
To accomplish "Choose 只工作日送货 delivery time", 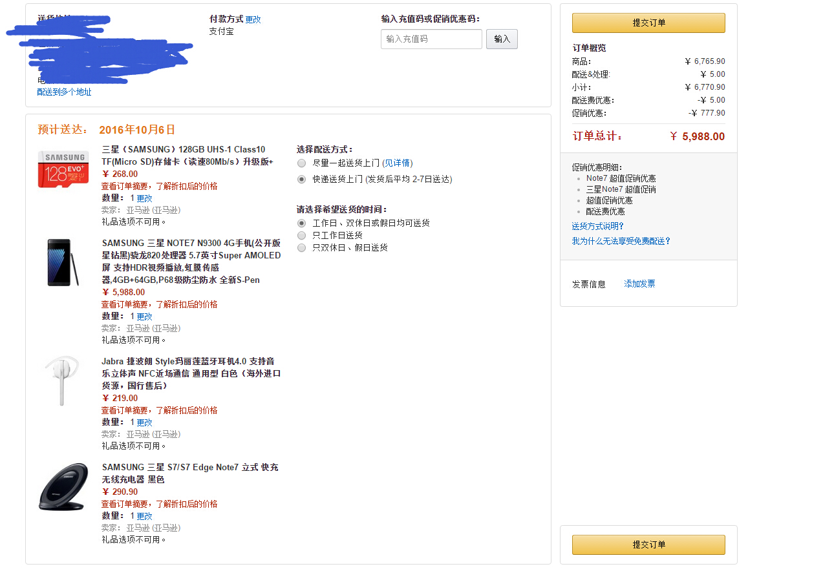I will (x=301, y=236).
